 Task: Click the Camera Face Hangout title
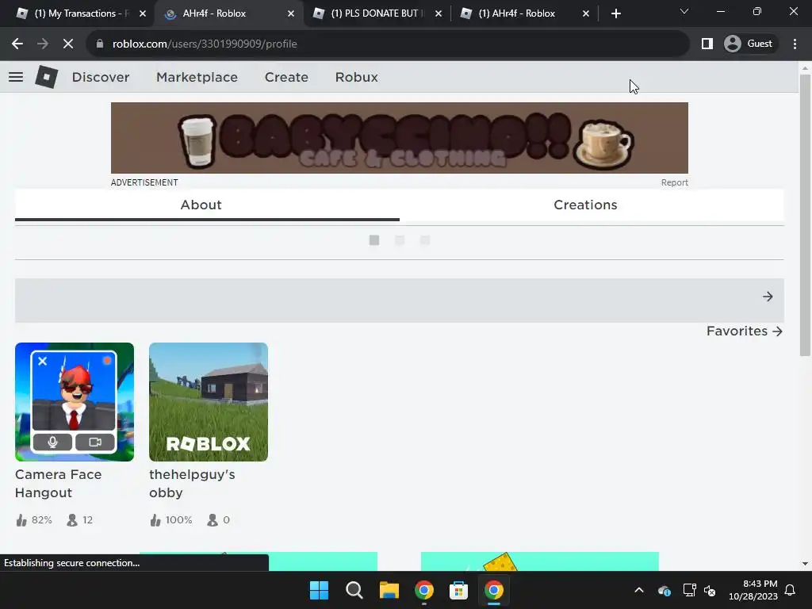(x=59, y=484)
